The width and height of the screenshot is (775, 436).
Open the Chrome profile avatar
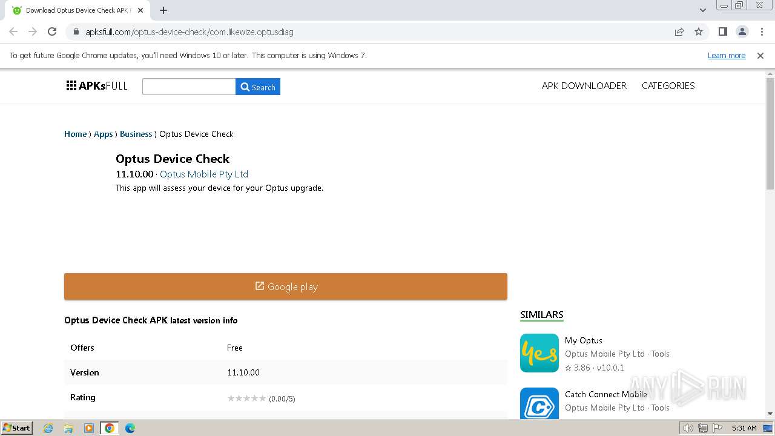(x=742, y=31)
